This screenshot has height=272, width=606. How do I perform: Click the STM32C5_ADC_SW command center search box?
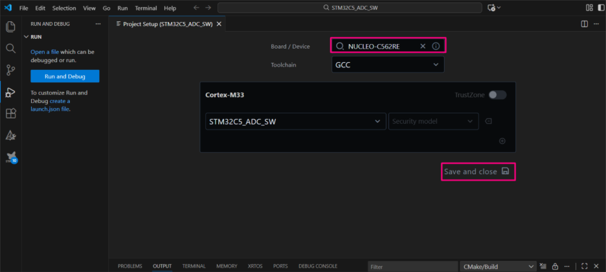(x=350, y=8)
